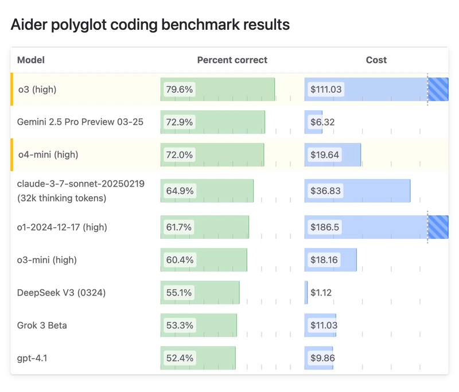Screen dimensions: 459x392
Task: Select the DeepSeek V3 (0324) row
Action: point(229,293)
